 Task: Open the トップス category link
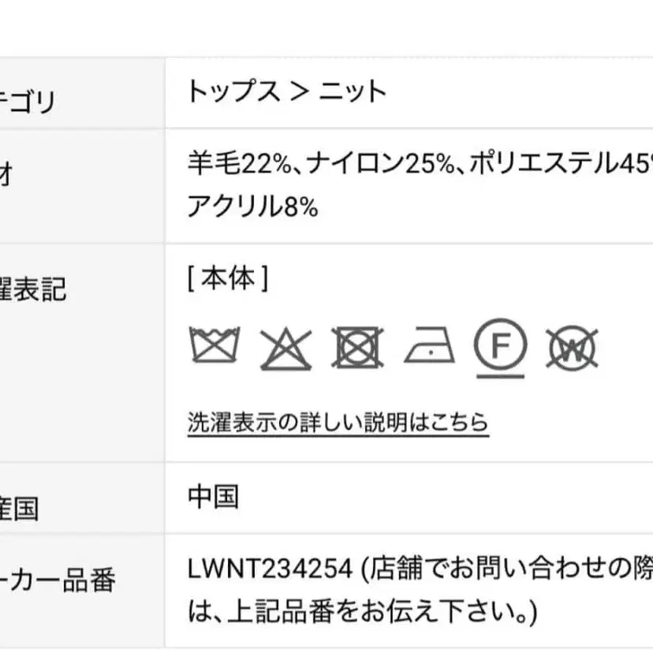pos(233,92)
